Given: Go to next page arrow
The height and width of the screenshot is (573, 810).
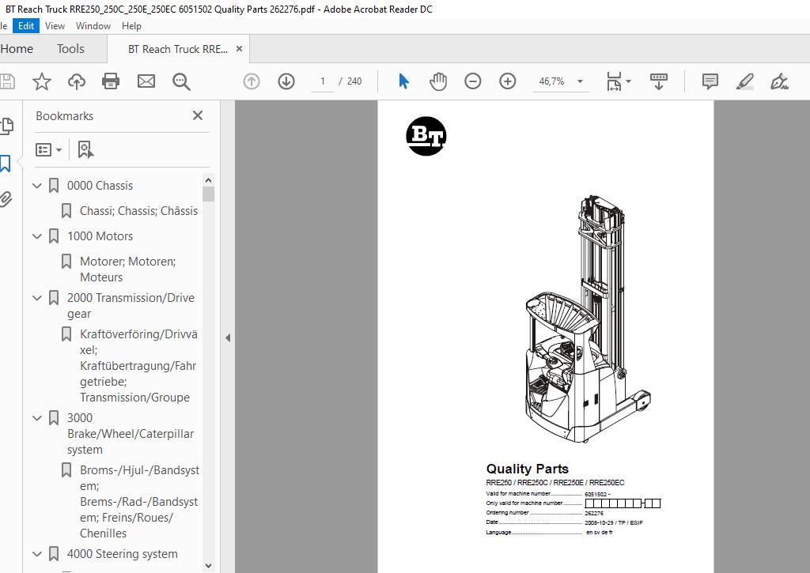Looking at the screenshot, I should click(x=286, y=81).
